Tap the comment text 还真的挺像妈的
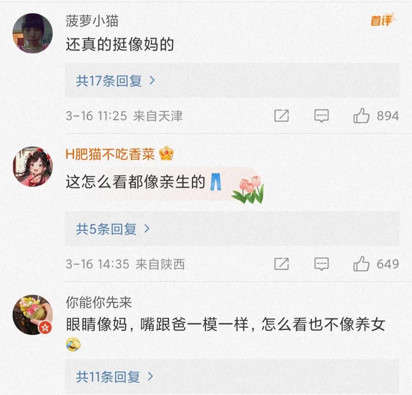This screenshot has height=395, width=412. (120, 44)
